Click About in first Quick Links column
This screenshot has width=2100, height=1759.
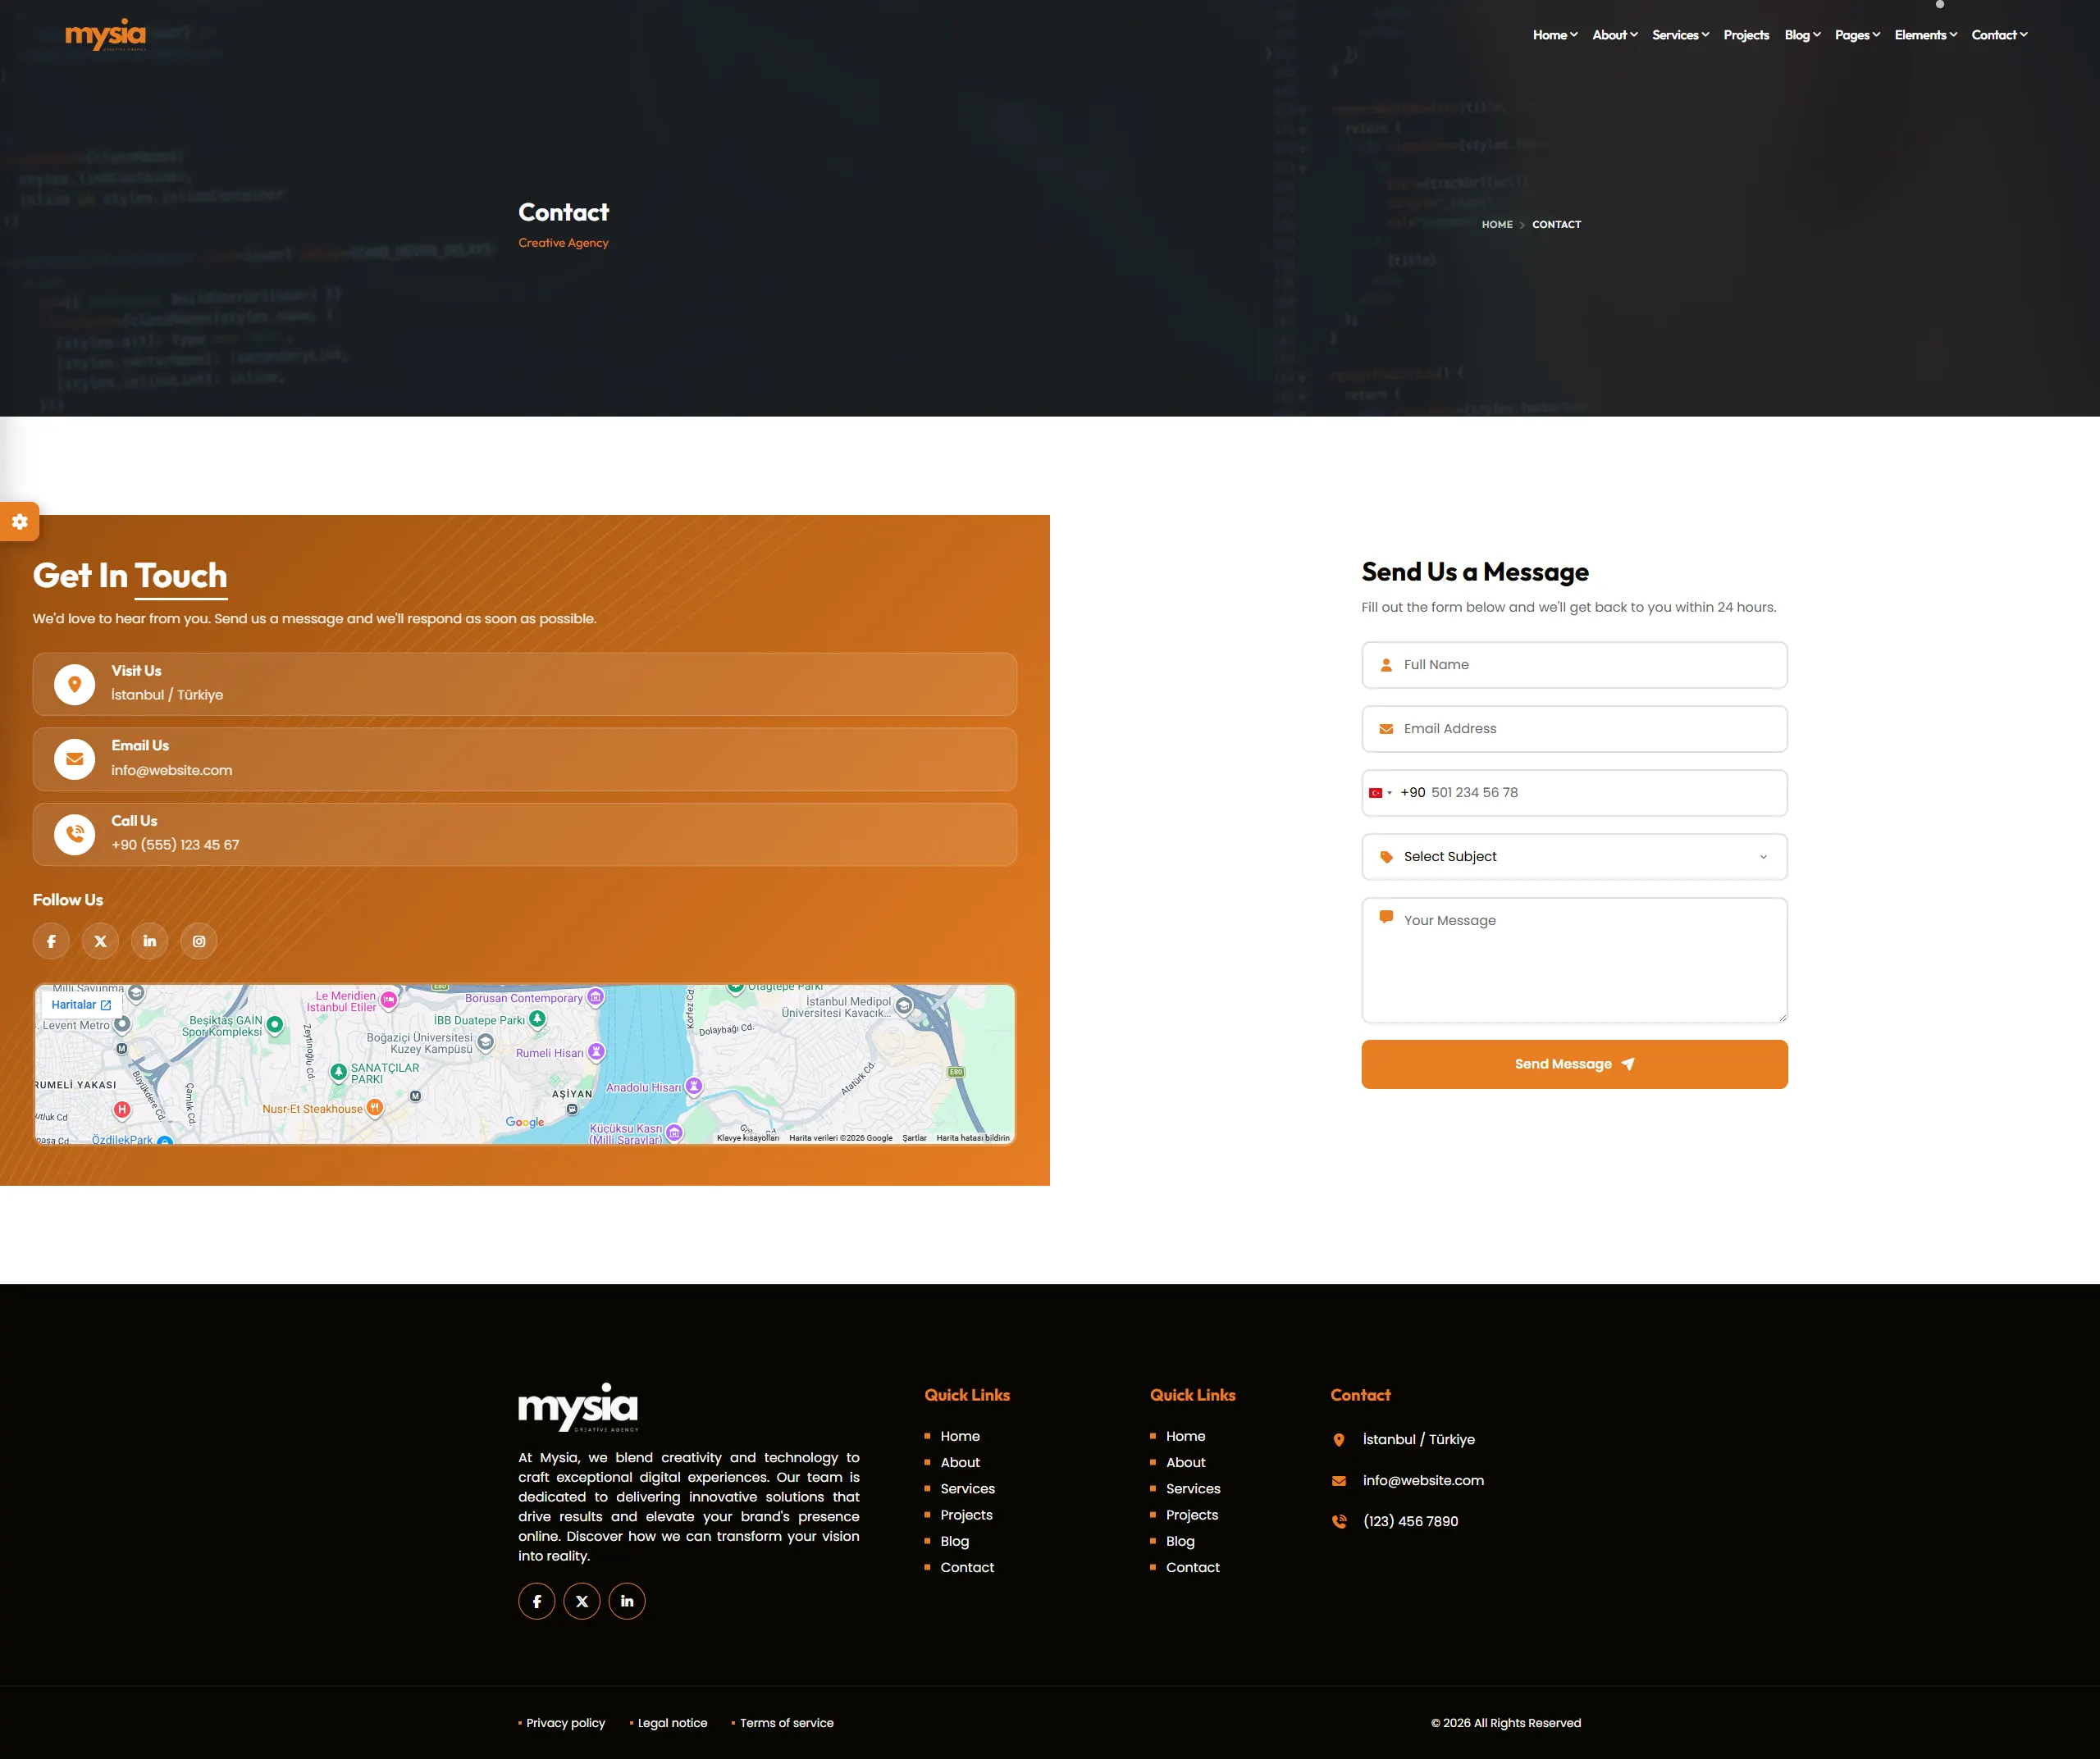pos(959,1462)
